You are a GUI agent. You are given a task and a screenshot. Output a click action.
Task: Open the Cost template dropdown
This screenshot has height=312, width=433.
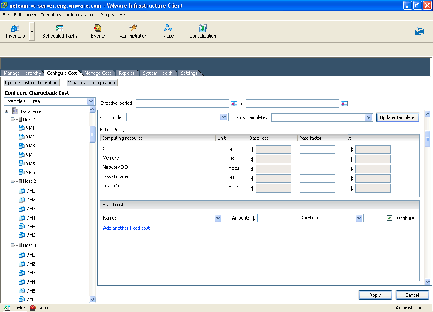click(368, 117)
